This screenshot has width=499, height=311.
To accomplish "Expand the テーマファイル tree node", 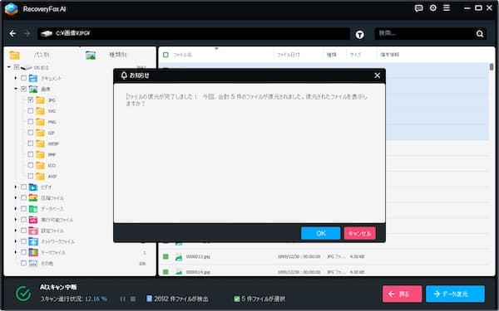I will [15, 252].
